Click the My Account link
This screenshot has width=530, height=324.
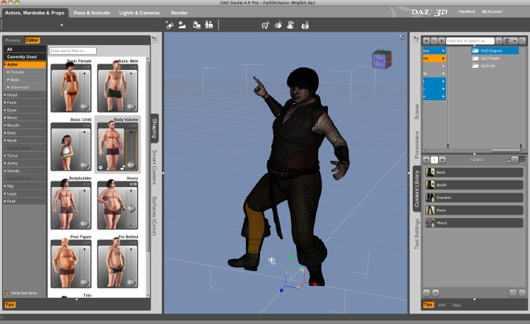492,11
